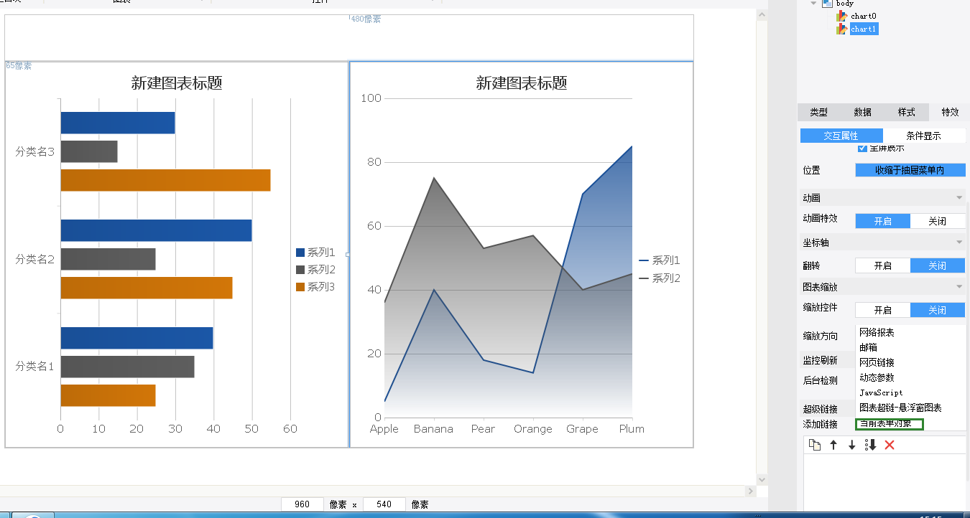Click the Plum axis label
This screenshot has height=518, width=970.
click(632, 429)
